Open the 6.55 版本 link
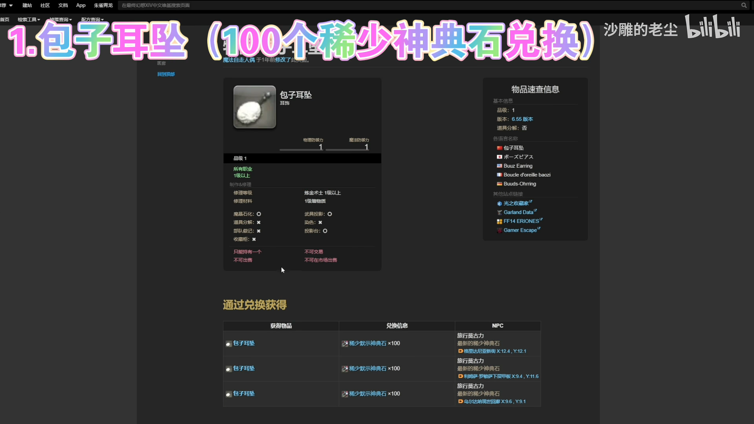 pos(522,119)
